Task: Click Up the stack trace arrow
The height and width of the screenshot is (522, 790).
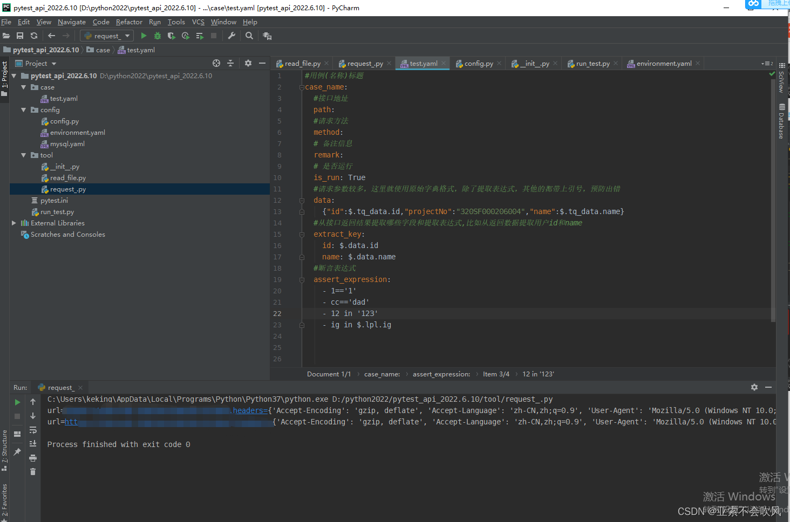Action: (33, 402)
